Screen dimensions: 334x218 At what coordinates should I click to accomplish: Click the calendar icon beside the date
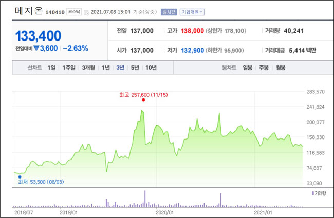(x=86, y=11)
